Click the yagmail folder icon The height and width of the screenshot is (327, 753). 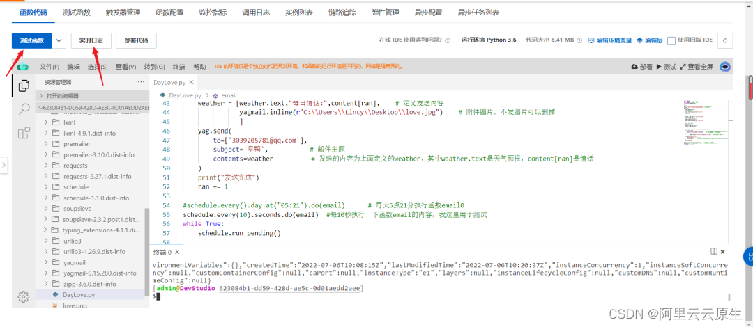[x=55, y=262]
